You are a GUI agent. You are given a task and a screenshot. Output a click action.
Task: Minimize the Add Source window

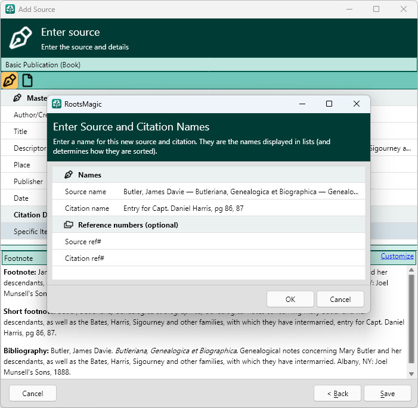349,9
